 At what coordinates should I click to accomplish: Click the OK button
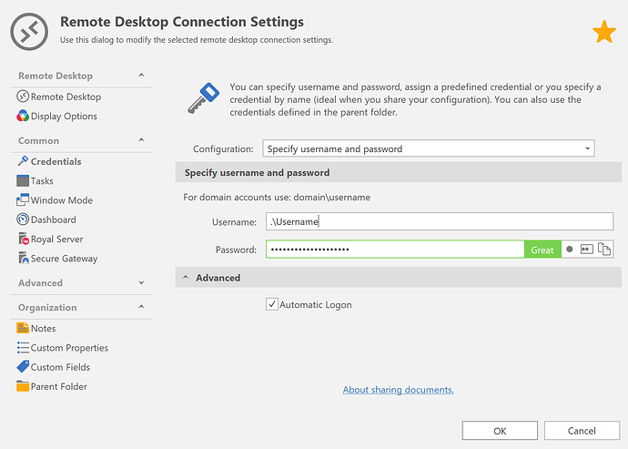pyautogui.click(x=500, y=431)
